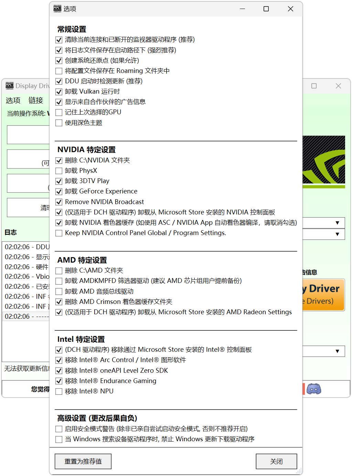Image resolution: width=352 pixels, height=476 pixels.
Task: Click the Discord icon in the main window
Action: tap(313, 389)
